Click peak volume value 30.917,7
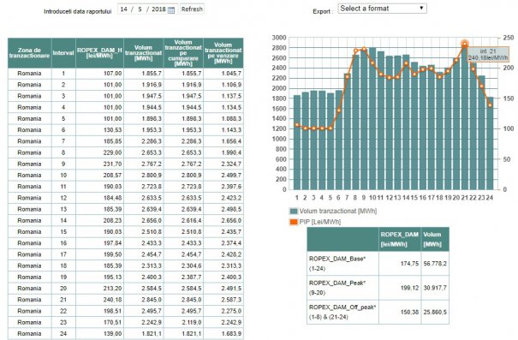This screenshot has width=518, height=340. 435,288
